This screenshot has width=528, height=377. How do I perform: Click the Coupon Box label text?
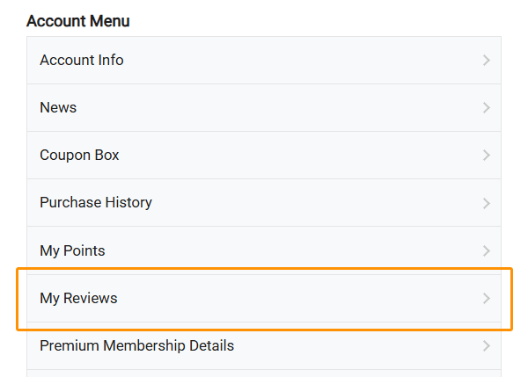pyautogui.click(x=79, y=156)
